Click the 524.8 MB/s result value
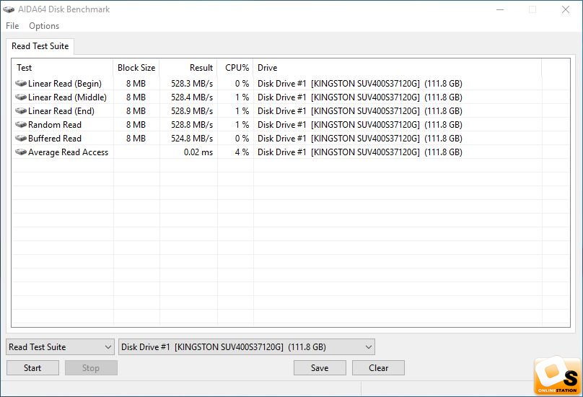583x397 pixels. click(192, 139)
